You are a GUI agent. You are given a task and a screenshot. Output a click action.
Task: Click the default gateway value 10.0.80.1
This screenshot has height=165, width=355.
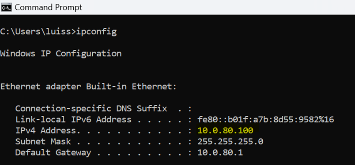[220, 153]
